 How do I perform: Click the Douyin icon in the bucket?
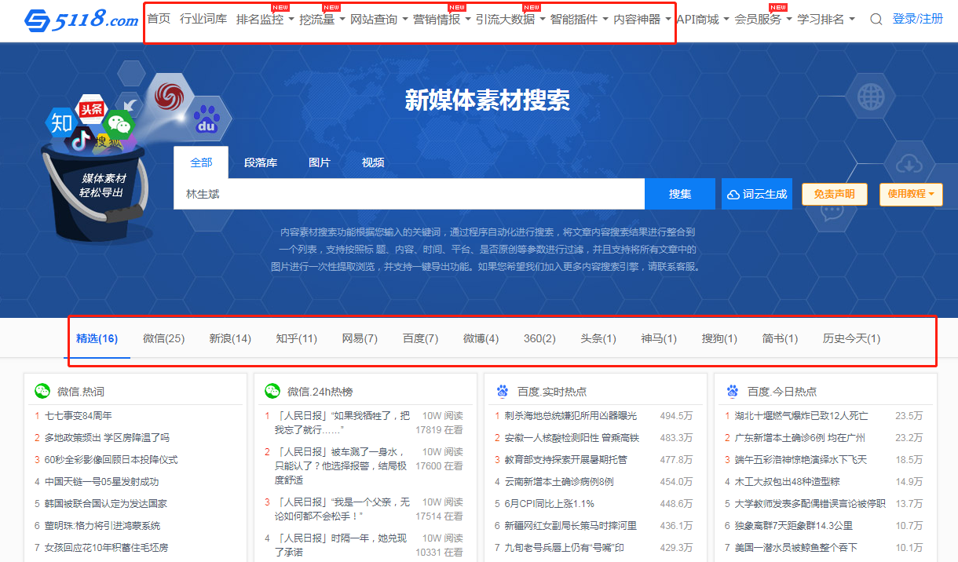(x=80, y=140)
